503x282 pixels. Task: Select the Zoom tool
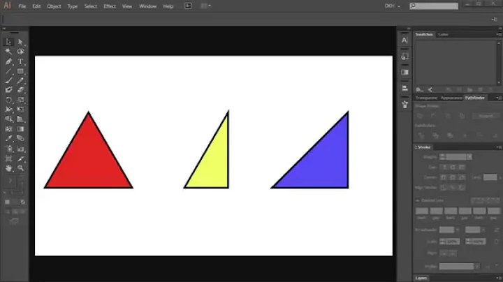pyautogui.click(x=20, y=168)
